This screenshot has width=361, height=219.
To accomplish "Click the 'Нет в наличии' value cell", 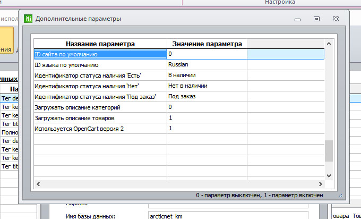I will pos(207,86).
